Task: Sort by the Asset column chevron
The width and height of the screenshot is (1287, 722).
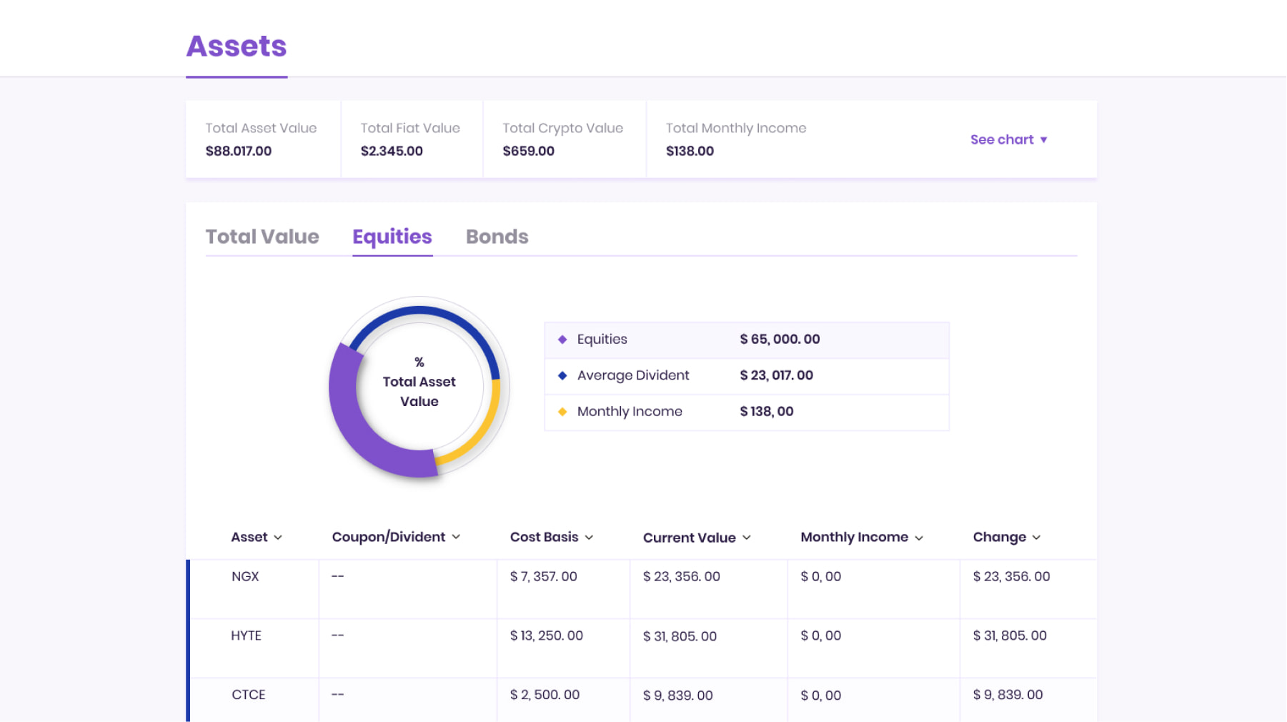Action: point(278,538)
